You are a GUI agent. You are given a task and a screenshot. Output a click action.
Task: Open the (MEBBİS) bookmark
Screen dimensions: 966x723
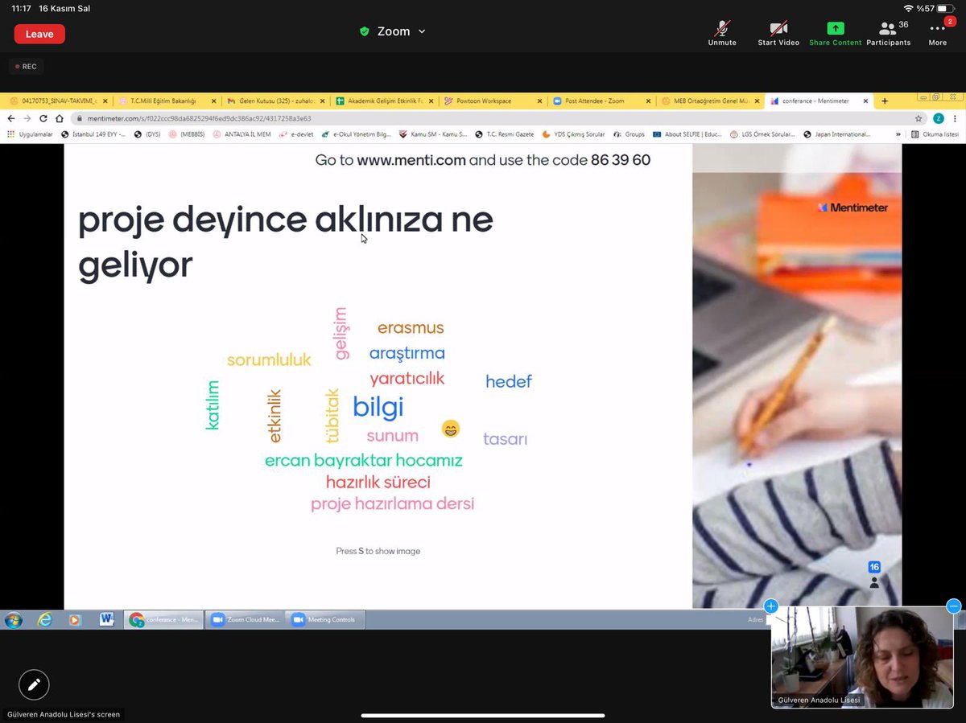pyautogui.click(x=187, y=134)
